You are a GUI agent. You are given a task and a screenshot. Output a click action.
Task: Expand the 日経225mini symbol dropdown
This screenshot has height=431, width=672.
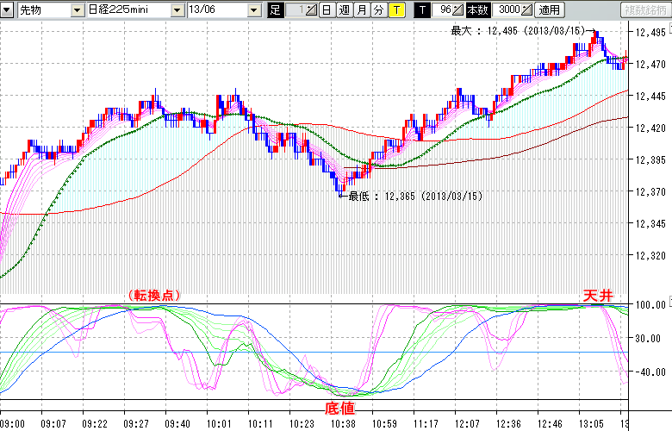177,10
